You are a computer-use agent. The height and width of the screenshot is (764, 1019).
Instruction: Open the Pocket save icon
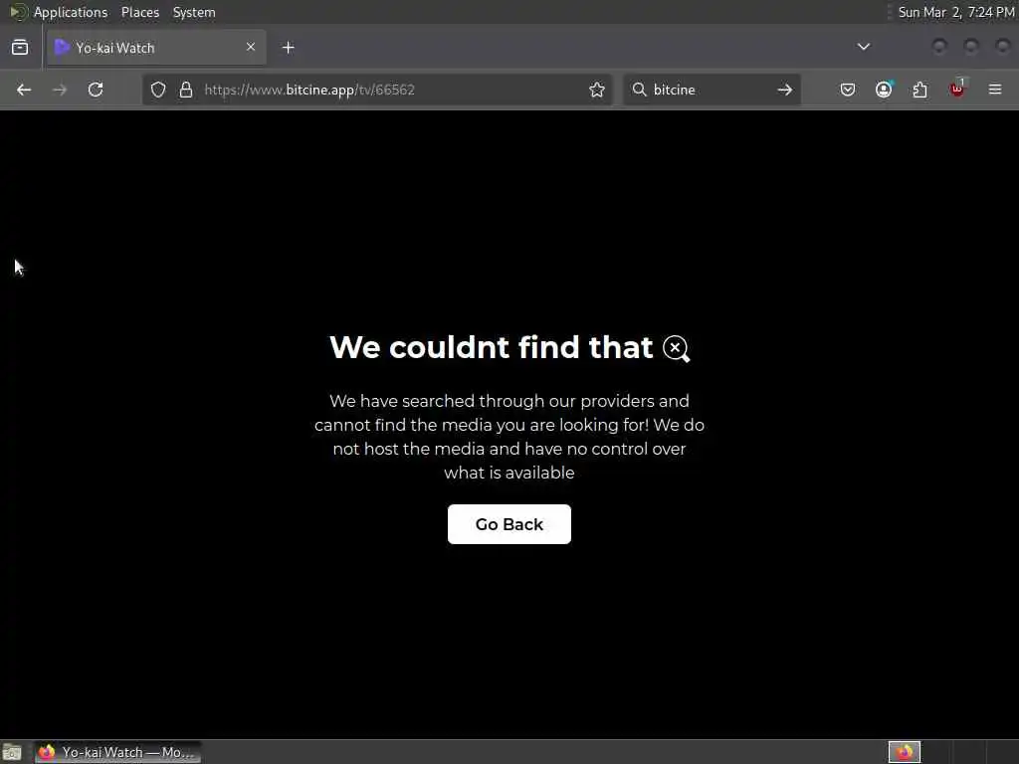pyautogui.click(x=848, y=90)
